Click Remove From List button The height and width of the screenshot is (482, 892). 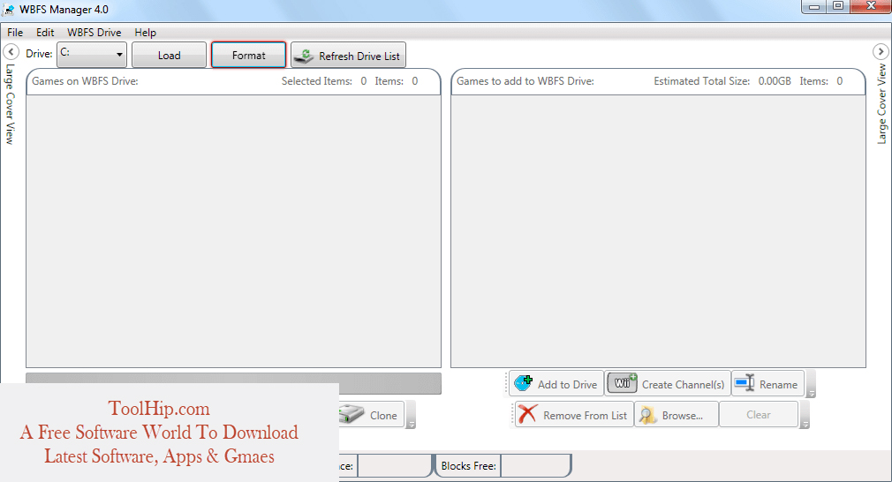pos(574,415)
